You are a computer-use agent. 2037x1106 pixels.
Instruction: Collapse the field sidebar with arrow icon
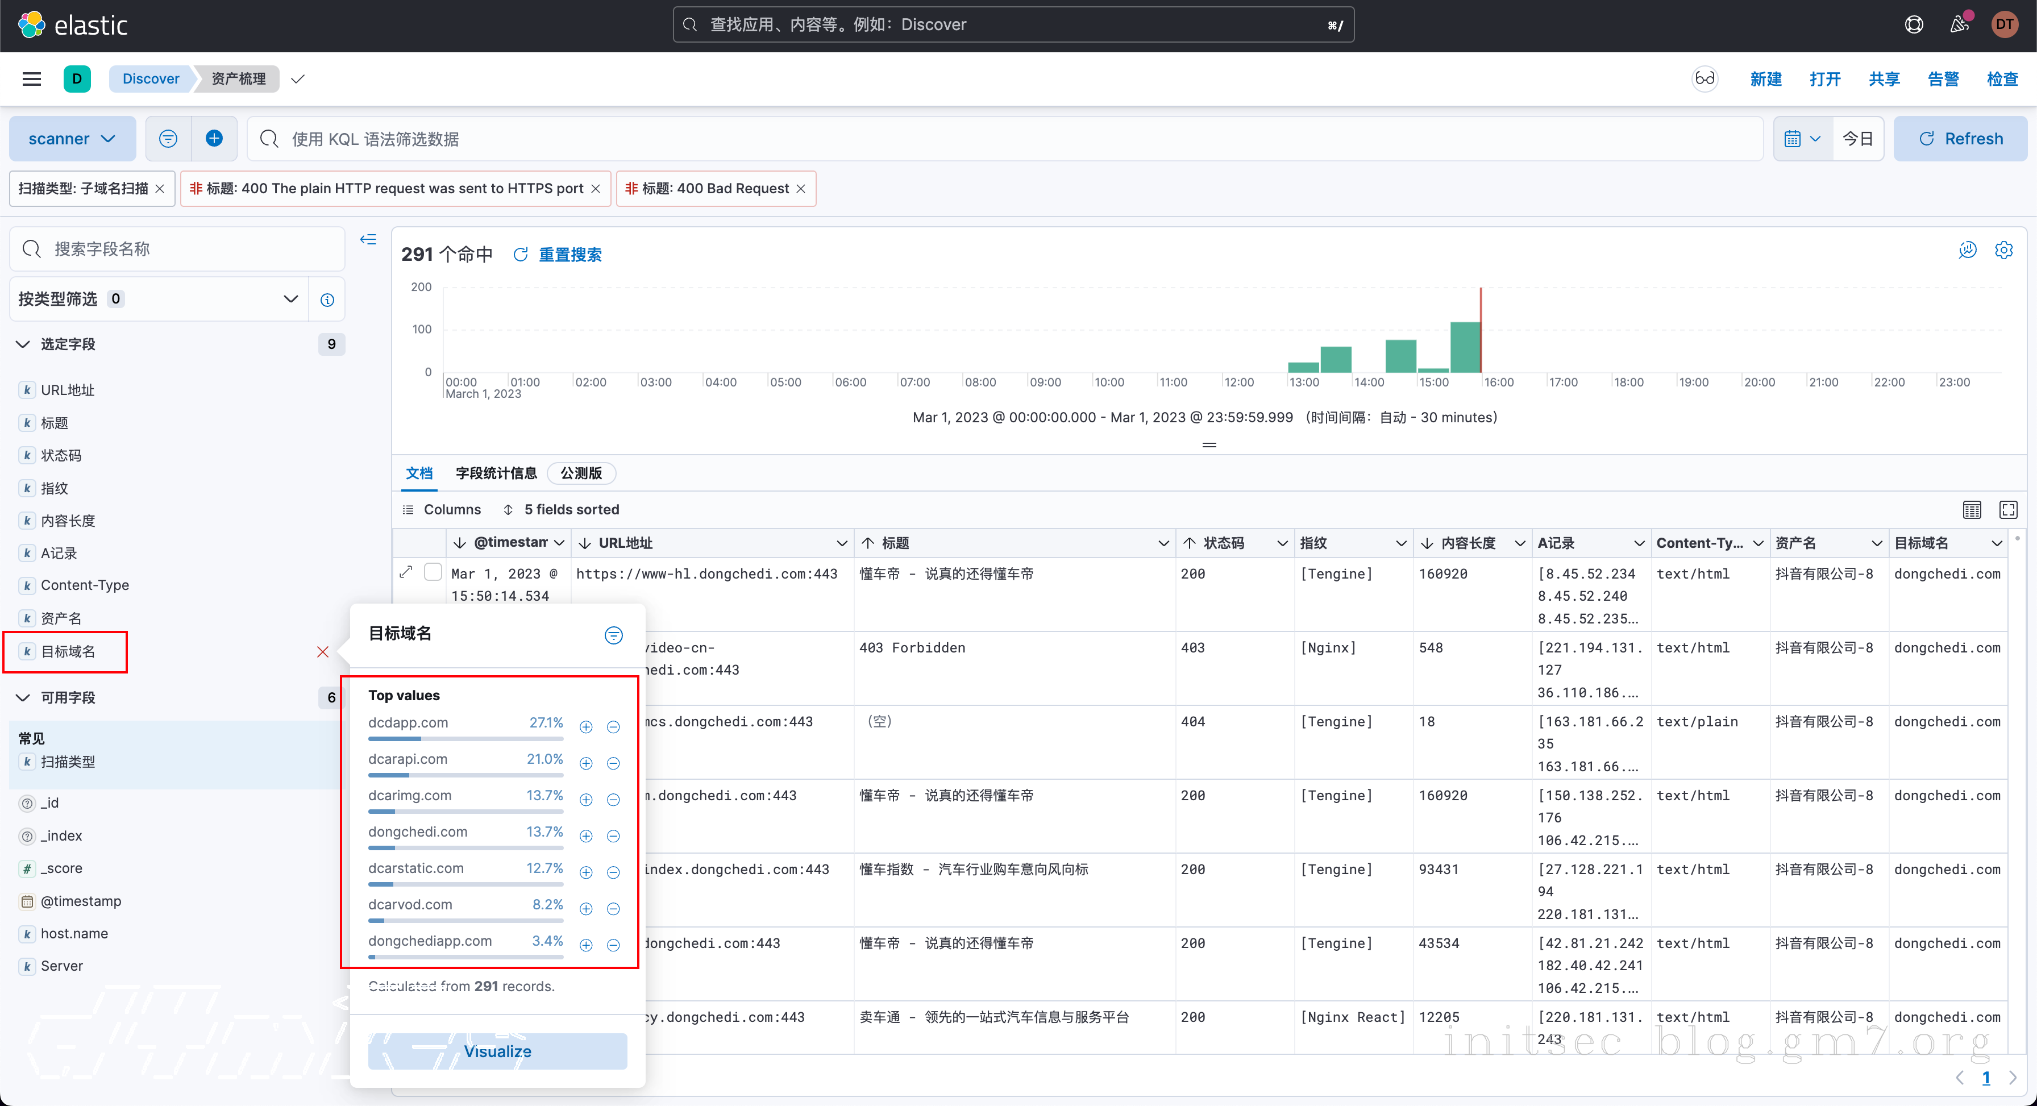[x=368, y=239]
